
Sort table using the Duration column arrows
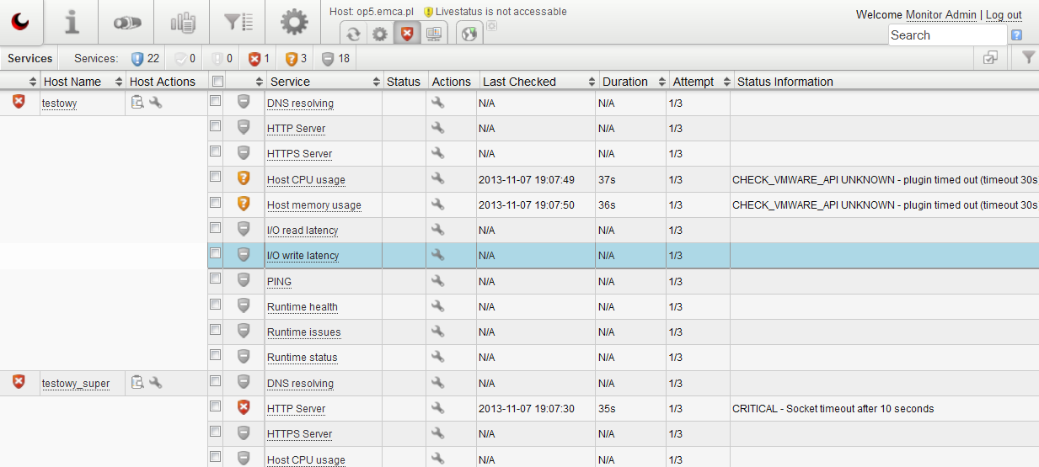pos(661,82)
